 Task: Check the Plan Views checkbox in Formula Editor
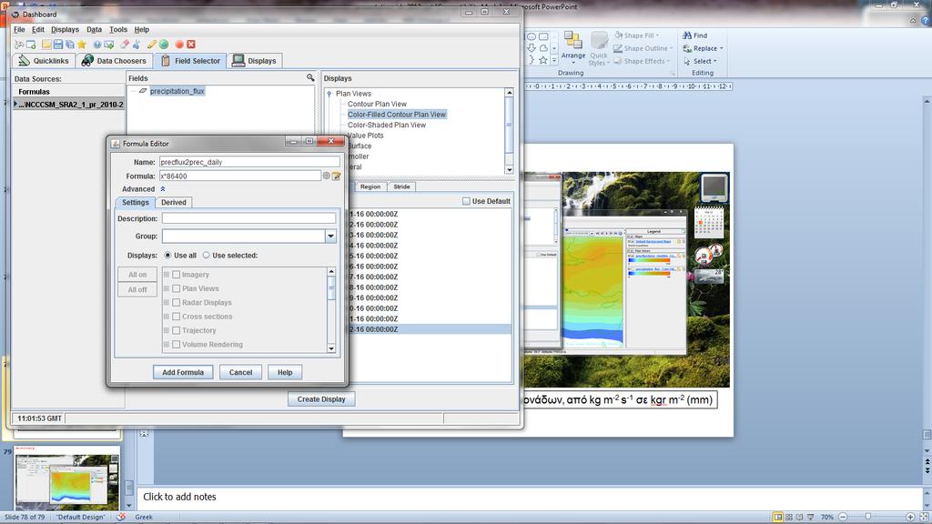(x=176, y=288)
